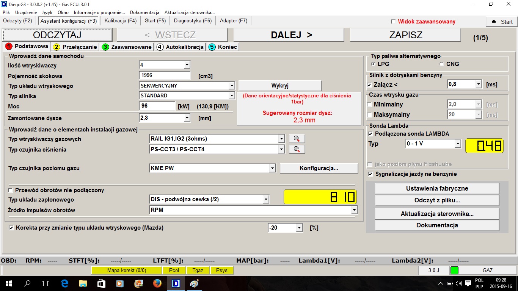Click the magnifier icon beside pressure sensor type
518x291 pixels.
(x=297, y=149)
